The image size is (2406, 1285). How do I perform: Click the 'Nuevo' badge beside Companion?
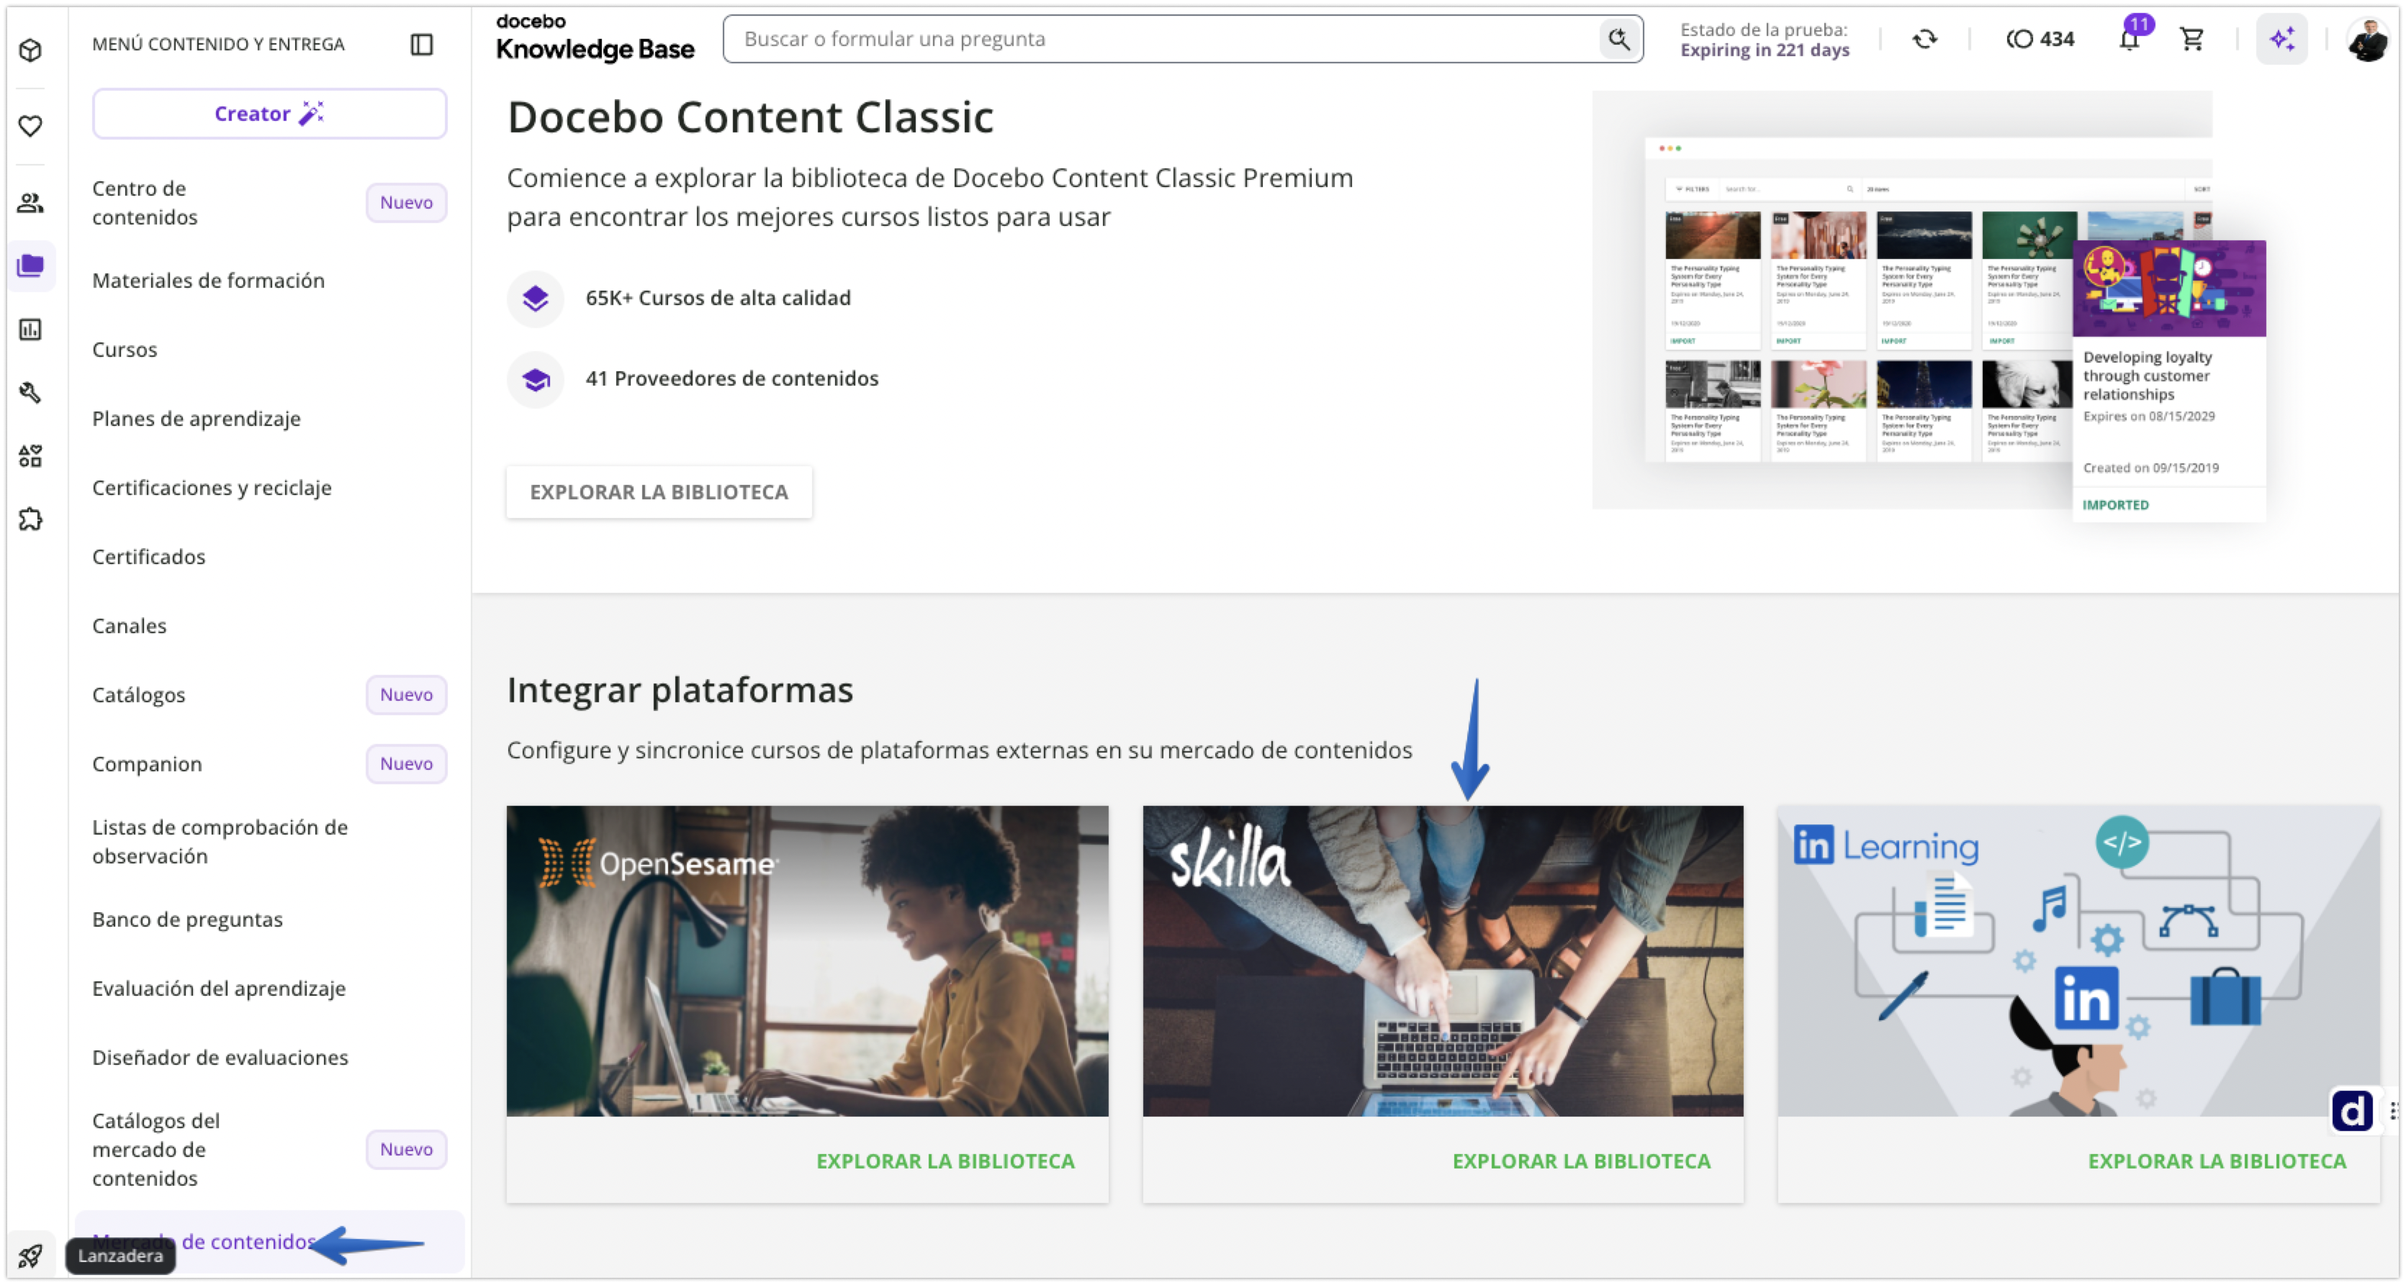point(406,764)
